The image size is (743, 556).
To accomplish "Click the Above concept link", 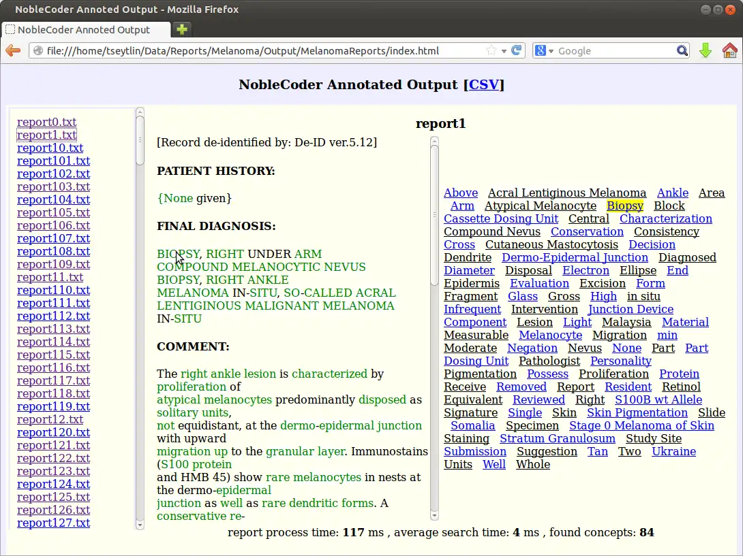I will [461, 193].
